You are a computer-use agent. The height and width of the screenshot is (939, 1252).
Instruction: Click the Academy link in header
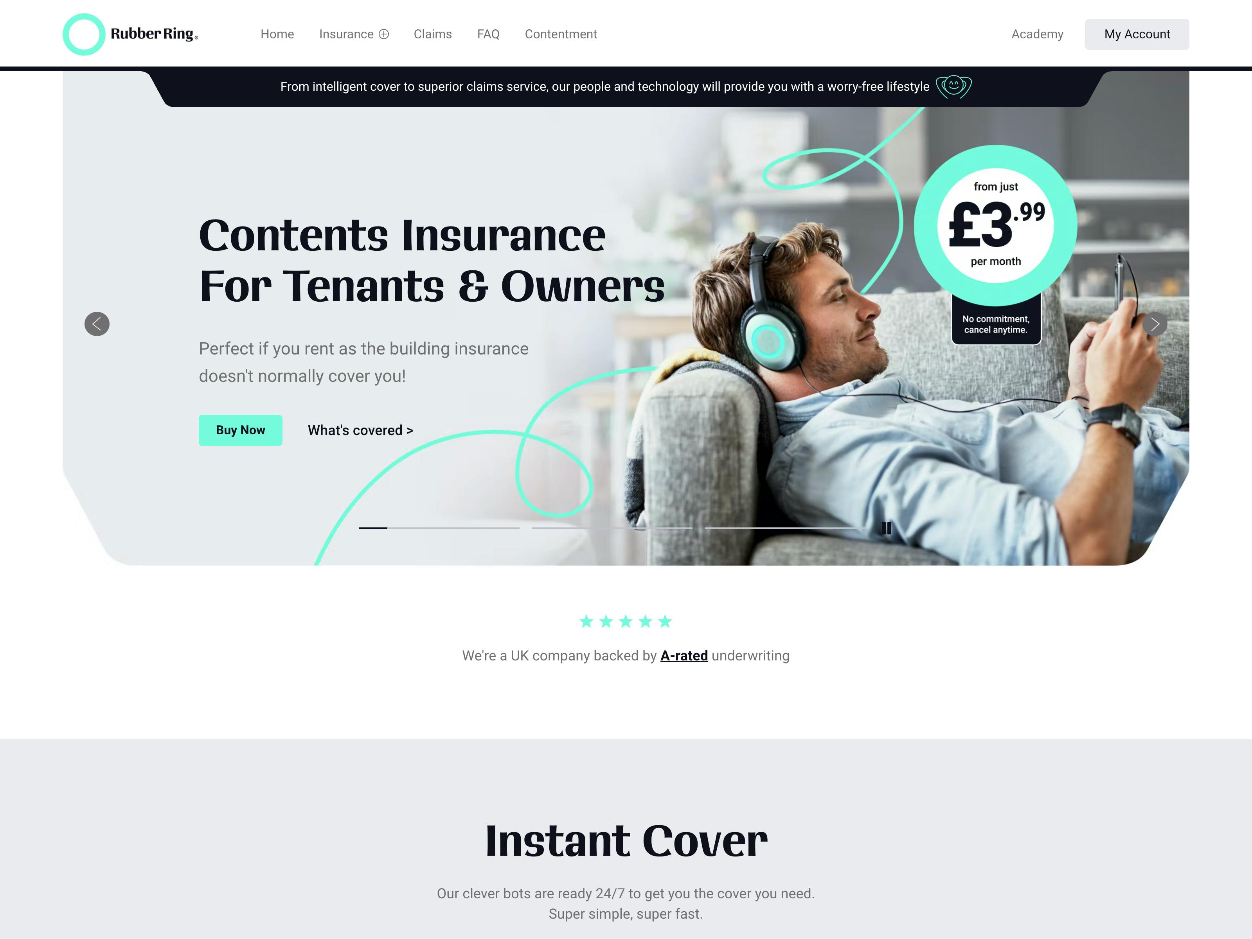1038,34
